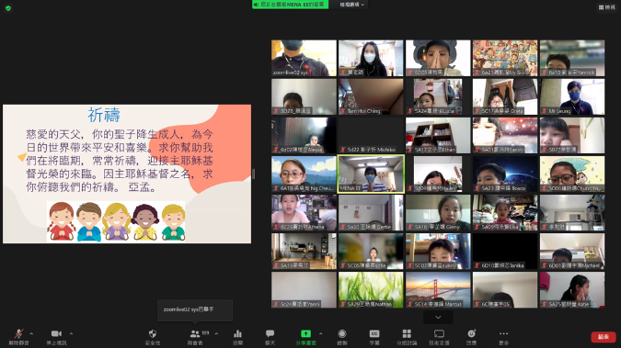Stop the video camera

[56, 333]
